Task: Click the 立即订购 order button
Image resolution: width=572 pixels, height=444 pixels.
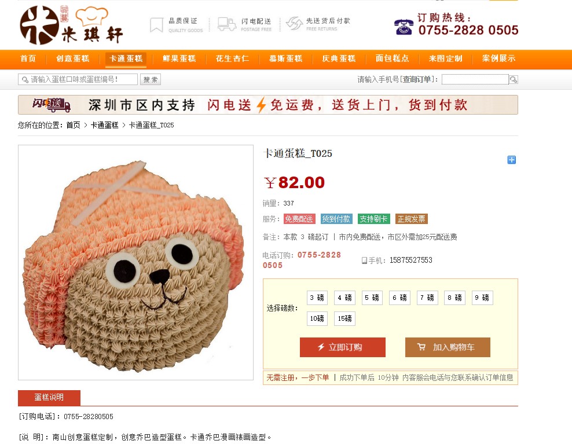Action: tap(343, 347)
